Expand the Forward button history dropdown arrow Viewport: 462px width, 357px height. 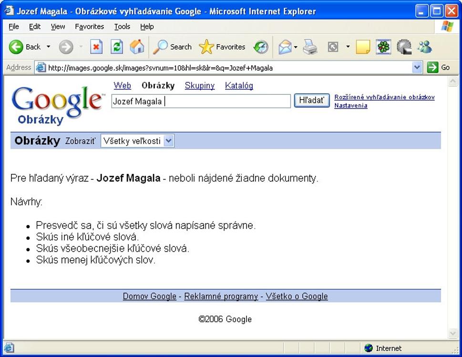[x=81, y=47]
